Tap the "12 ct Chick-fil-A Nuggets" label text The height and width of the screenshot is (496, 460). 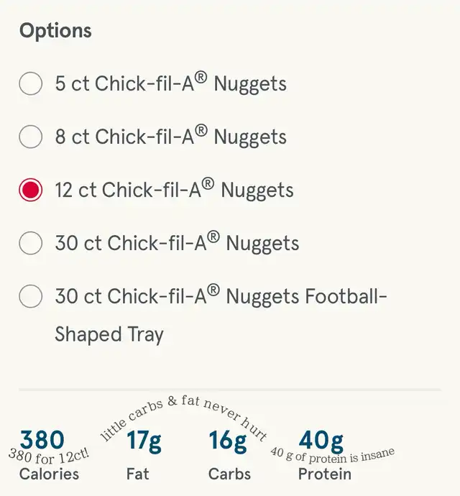coord(175,190)
